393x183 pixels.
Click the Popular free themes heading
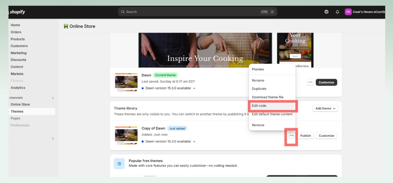pyautogui.click(x=146, y=161)
